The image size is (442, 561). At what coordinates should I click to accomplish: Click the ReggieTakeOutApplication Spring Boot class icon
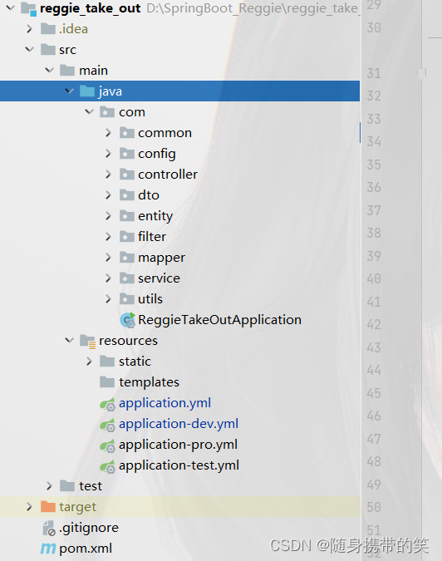(127, 320)
